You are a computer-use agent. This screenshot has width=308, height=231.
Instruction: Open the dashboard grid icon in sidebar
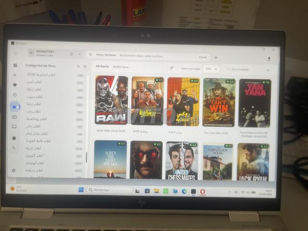[15, 65]
